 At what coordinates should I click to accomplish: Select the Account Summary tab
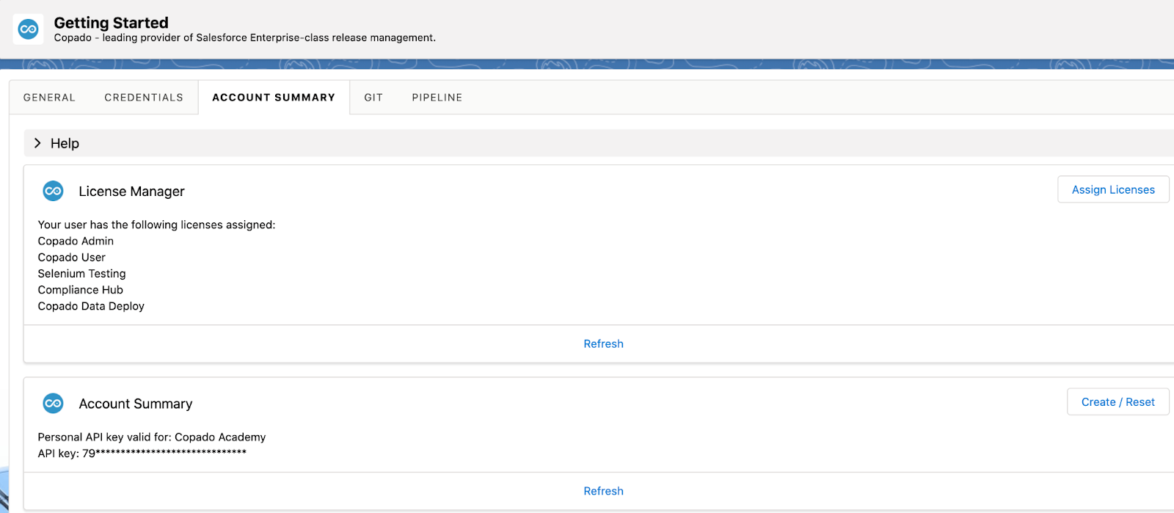click(x=274, y=98)
